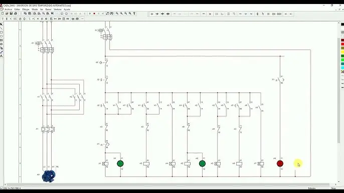344x193 pixels.
Task: Select the text A tool
Action: (x=2, y=56)
